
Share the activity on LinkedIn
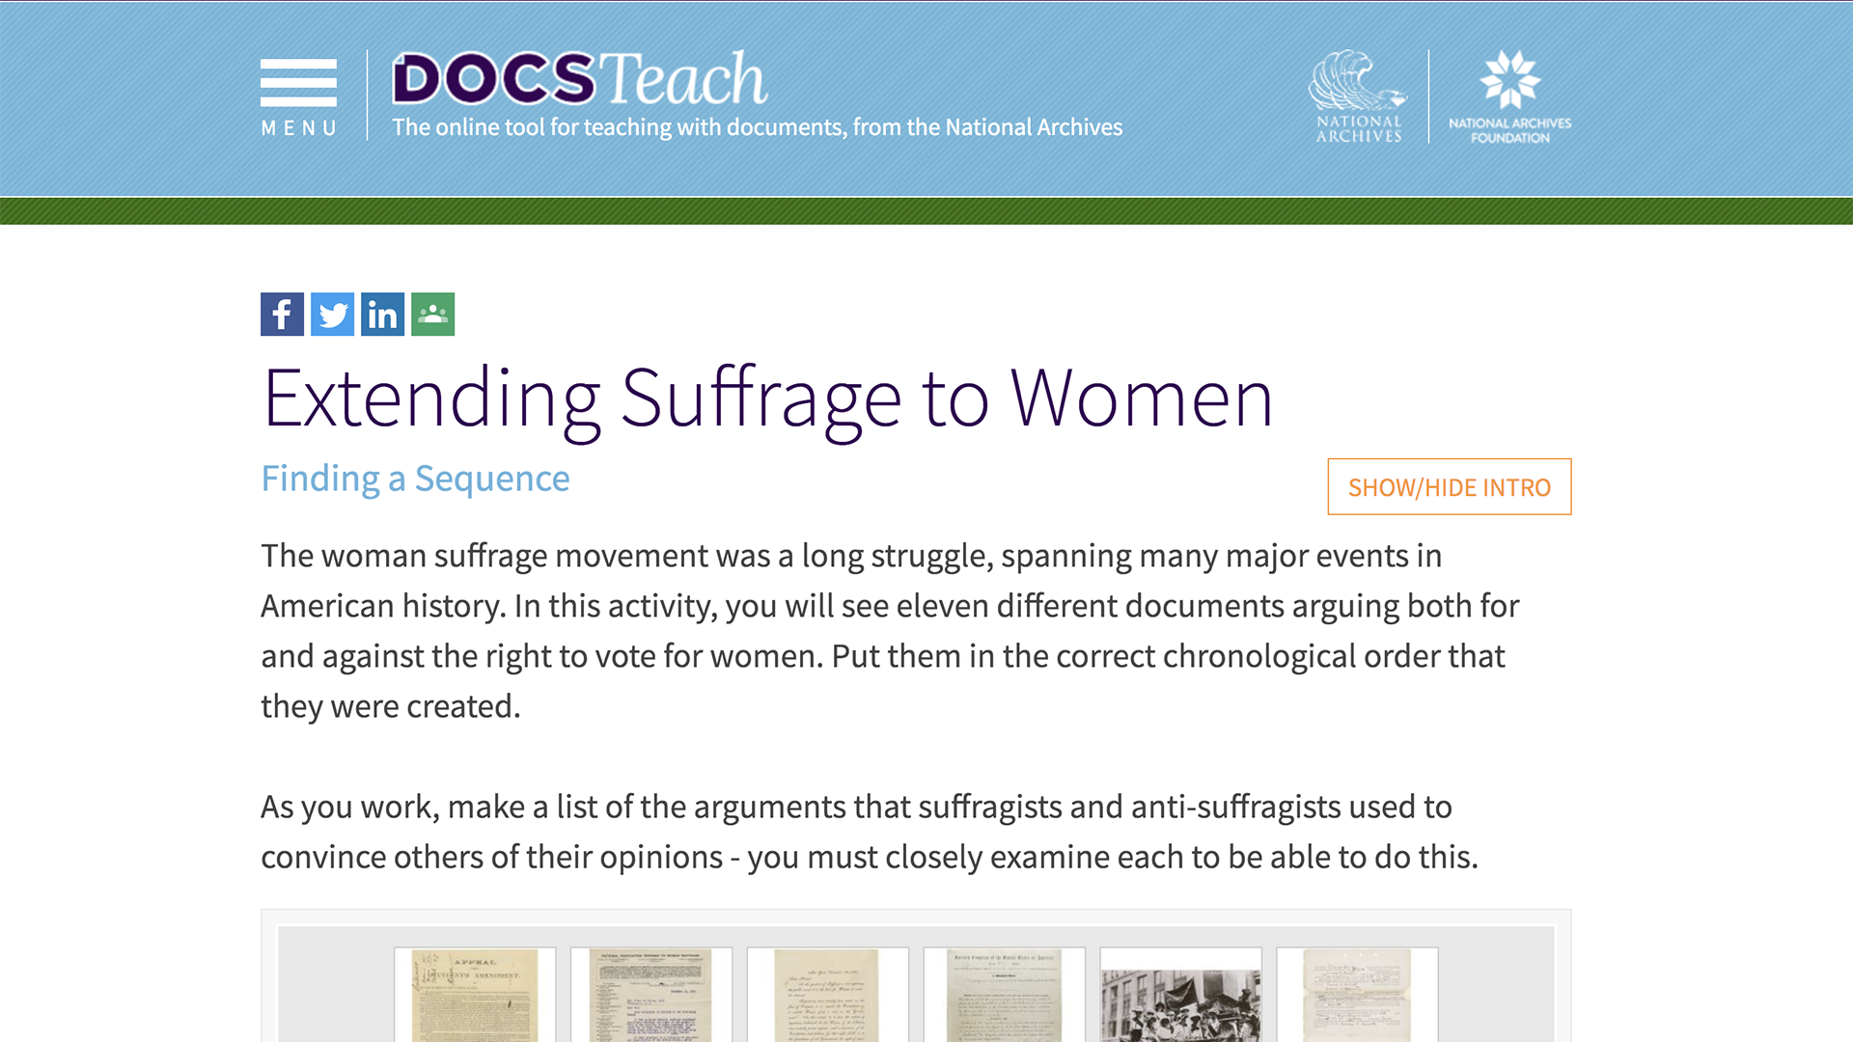pos(382,314)
